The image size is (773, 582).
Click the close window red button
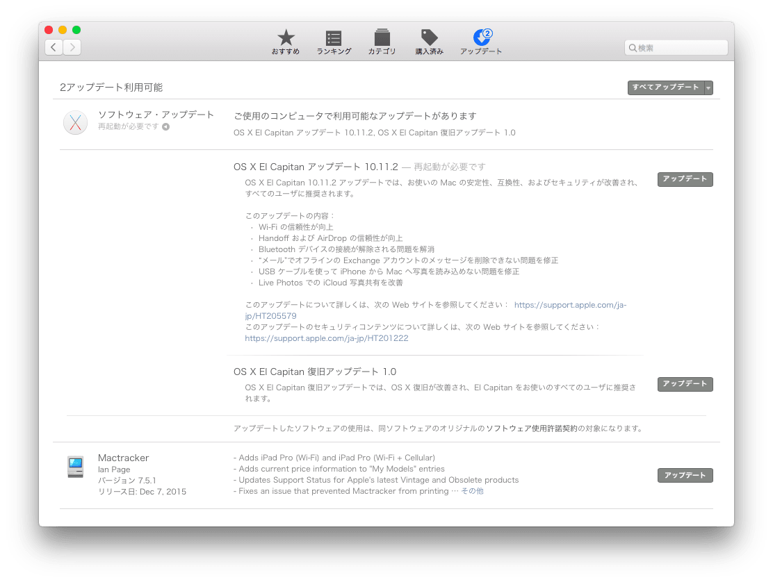[49, 30]
